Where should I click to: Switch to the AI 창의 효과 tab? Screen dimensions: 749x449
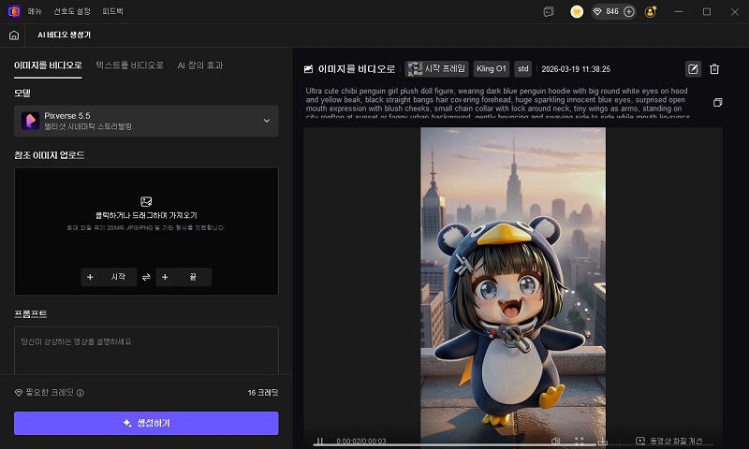[x=200, y=65]
